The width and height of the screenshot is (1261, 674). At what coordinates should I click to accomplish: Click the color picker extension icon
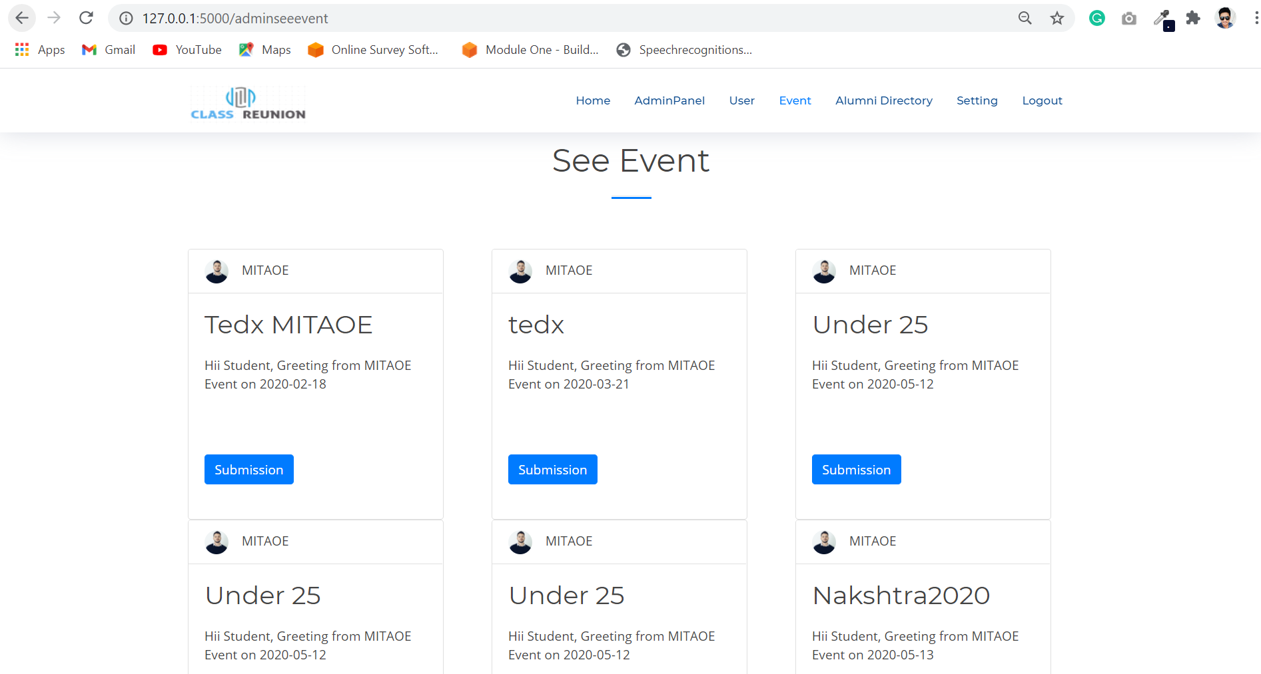tap(1164, 19)
